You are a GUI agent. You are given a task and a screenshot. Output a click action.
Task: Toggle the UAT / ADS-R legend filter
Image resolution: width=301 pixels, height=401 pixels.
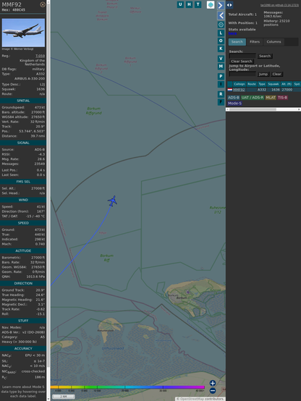coord(253,98)
